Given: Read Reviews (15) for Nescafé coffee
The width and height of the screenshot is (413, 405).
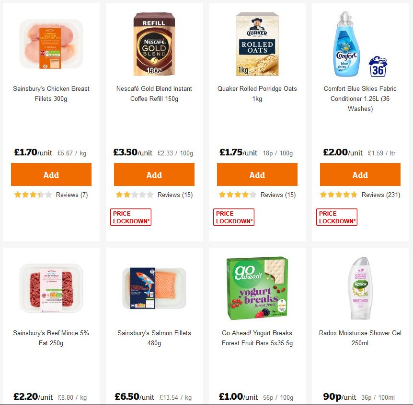Looking at the screenshot, I should tap(174, 195).
